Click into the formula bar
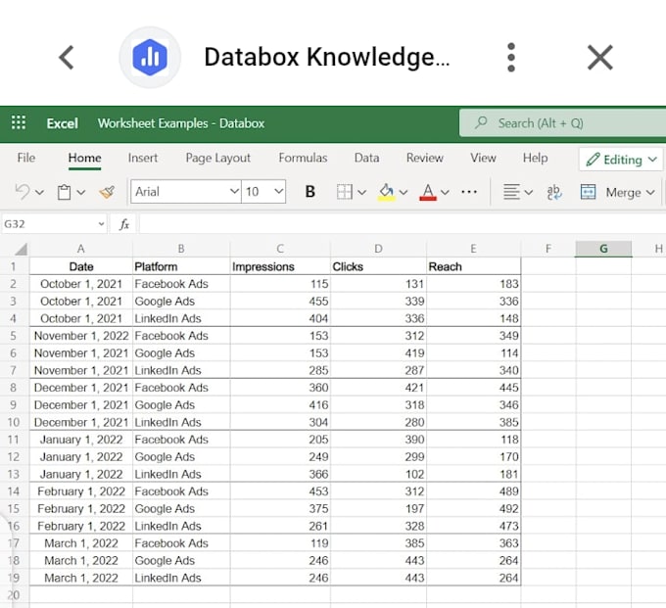Viewport: 666px width, 608px height. pyautogui.click(x=403, y=224)
